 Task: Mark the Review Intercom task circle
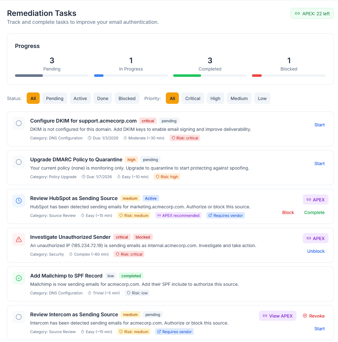(x=19, y=317)
